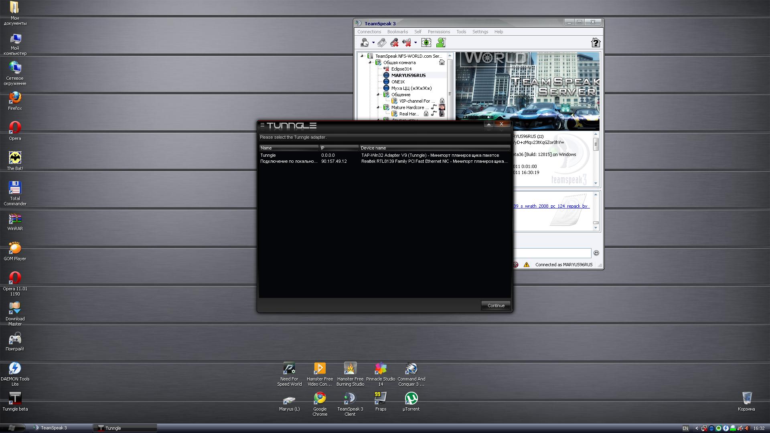Open the Connections menu in TeamSpeak
This screenshot has height=433, width=770.
[x=369, y=32]
